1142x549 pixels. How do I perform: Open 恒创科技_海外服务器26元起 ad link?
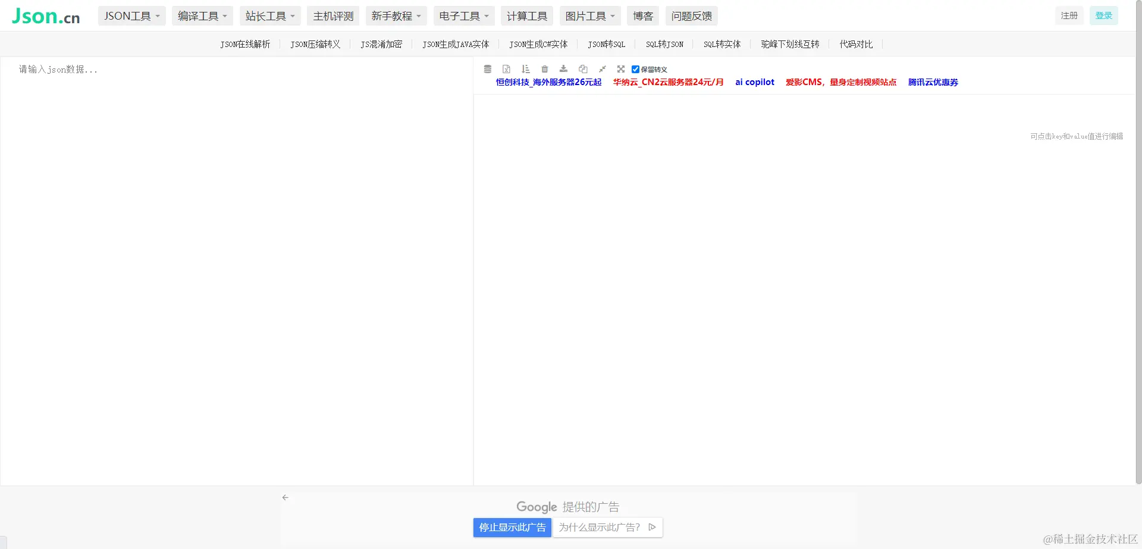click(x=548, y=82)
